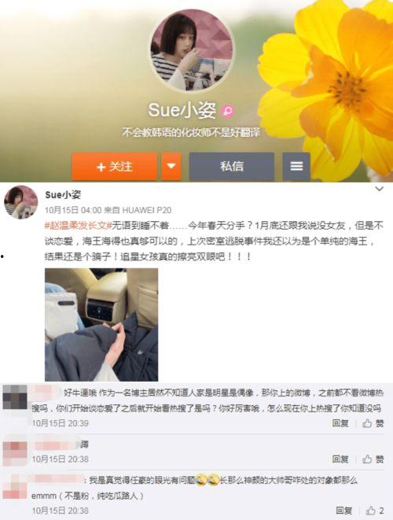
Task: Open the Sue小姿 username link on post
Action: [63, 194]
